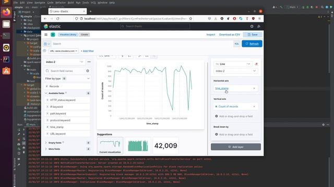Close the Lens - Elastic tab
The width and height of the screenshot is (334, 187).
pos(84,11)
